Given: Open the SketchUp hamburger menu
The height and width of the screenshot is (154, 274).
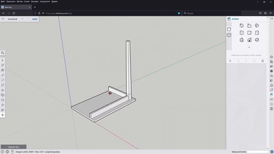Looking at the screenshot, I should (3, 19).
